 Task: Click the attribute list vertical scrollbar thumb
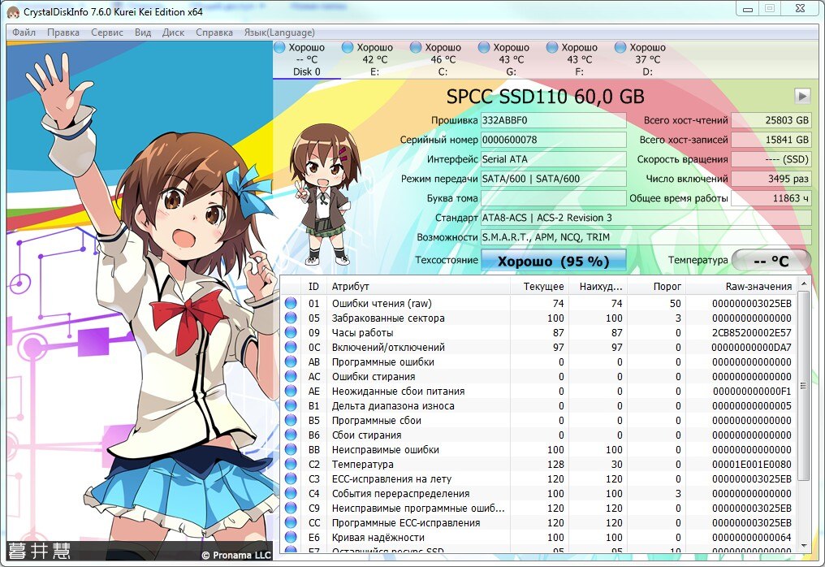tap(803, 385)
